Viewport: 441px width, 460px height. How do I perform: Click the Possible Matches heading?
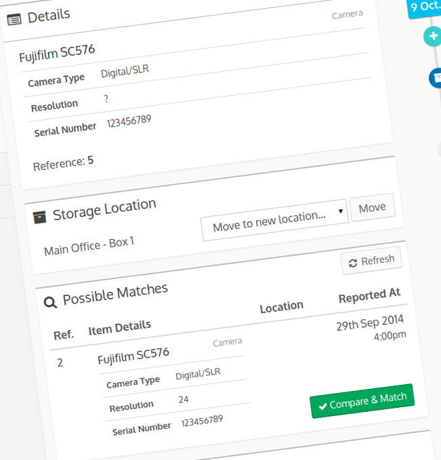(x=115, y=295)
